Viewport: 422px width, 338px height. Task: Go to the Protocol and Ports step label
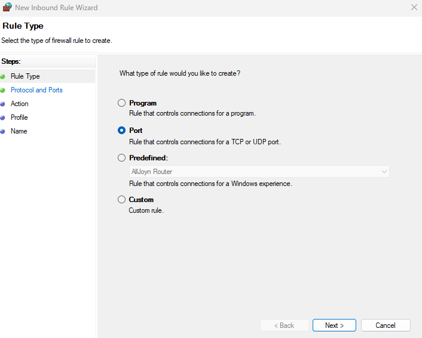[36, 90]
